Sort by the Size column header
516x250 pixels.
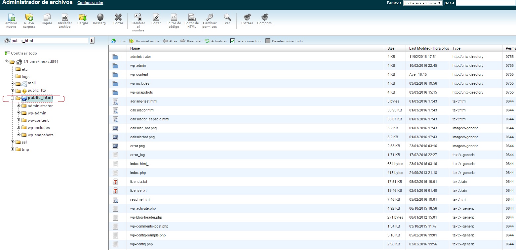coord(395,48)
